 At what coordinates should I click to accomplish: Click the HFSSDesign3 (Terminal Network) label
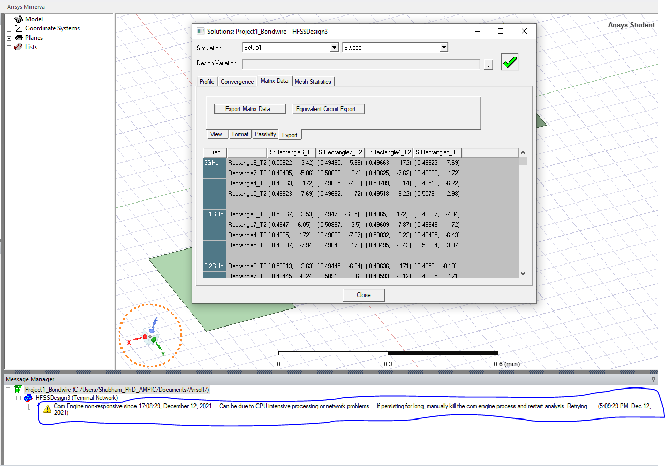(77, 398)
